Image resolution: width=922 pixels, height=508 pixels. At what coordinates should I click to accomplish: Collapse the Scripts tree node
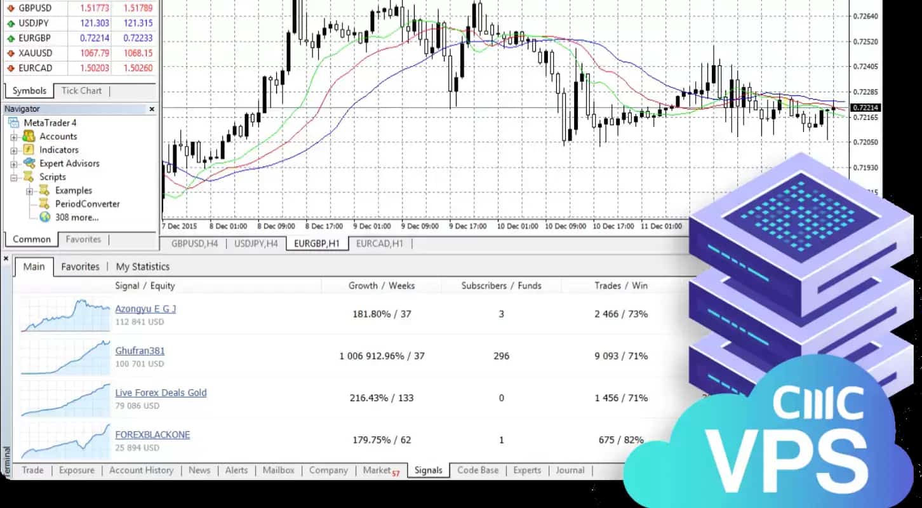[x=13, y=178]
